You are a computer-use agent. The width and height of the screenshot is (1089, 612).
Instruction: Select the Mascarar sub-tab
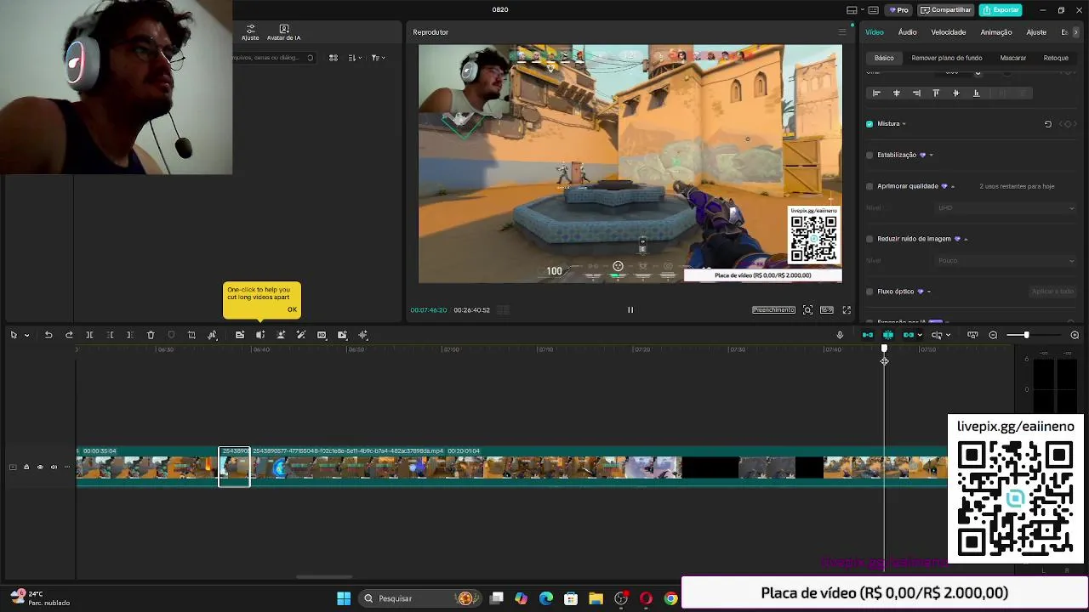[1012, 58]
